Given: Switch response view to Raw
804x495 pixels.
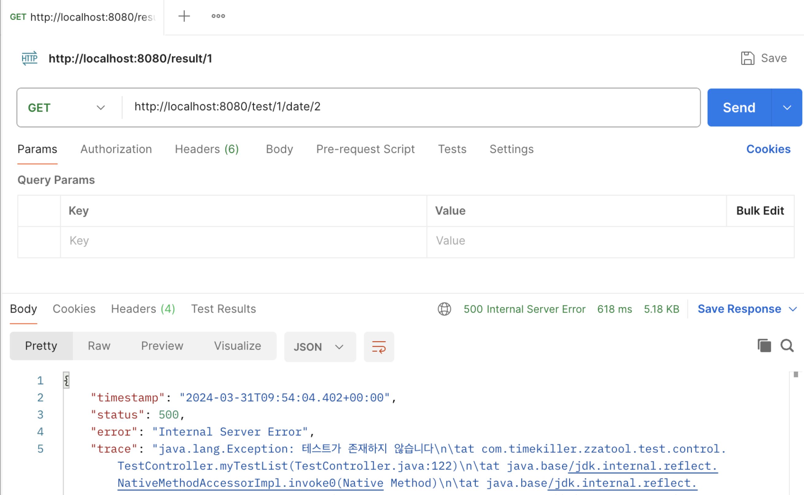Looking at the screenshot, I should pos(99,346).
